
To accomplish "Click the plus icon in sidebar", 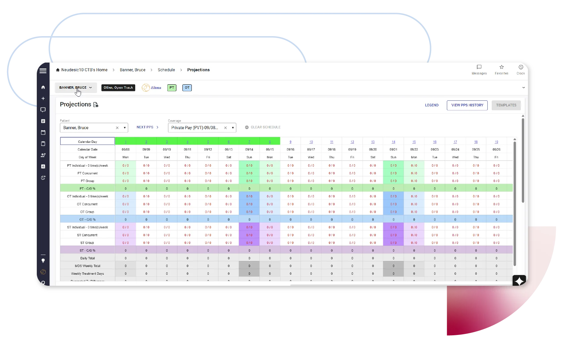I will (x=43, y=98).
